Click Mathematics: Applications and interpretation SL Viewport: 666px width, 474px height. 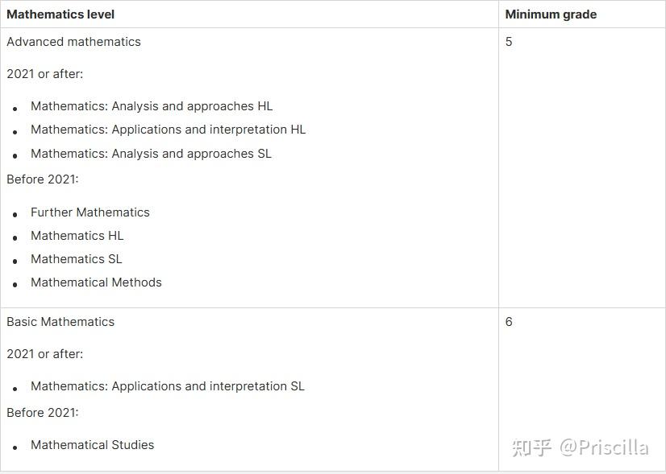click(168, 386)
